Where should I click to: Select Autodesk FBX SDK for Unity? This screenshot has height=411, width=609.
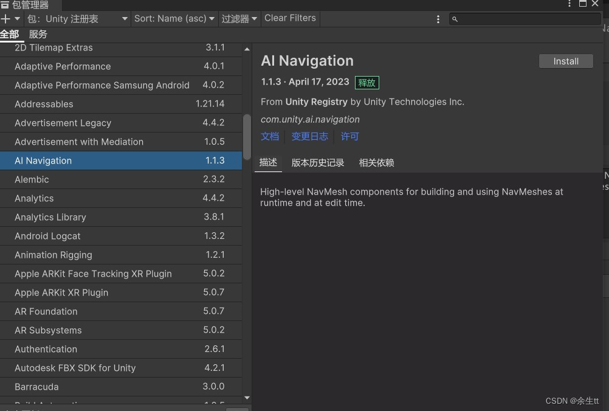[x=121, y=368]
